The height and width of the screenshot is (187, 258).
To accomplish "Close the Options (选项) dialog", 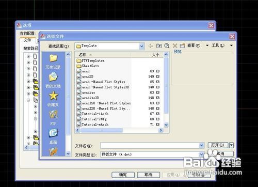I will point(211,26).
